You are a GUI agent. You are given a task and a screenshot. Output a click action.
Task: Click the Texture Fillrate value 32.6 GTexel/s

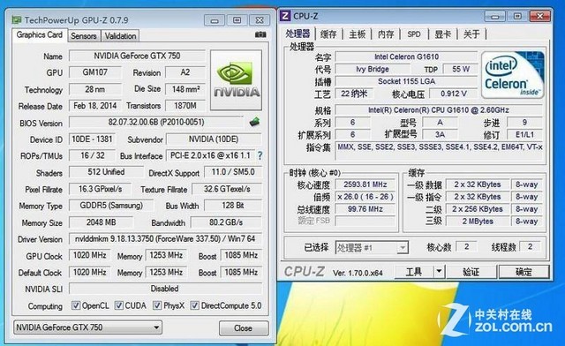227,189
